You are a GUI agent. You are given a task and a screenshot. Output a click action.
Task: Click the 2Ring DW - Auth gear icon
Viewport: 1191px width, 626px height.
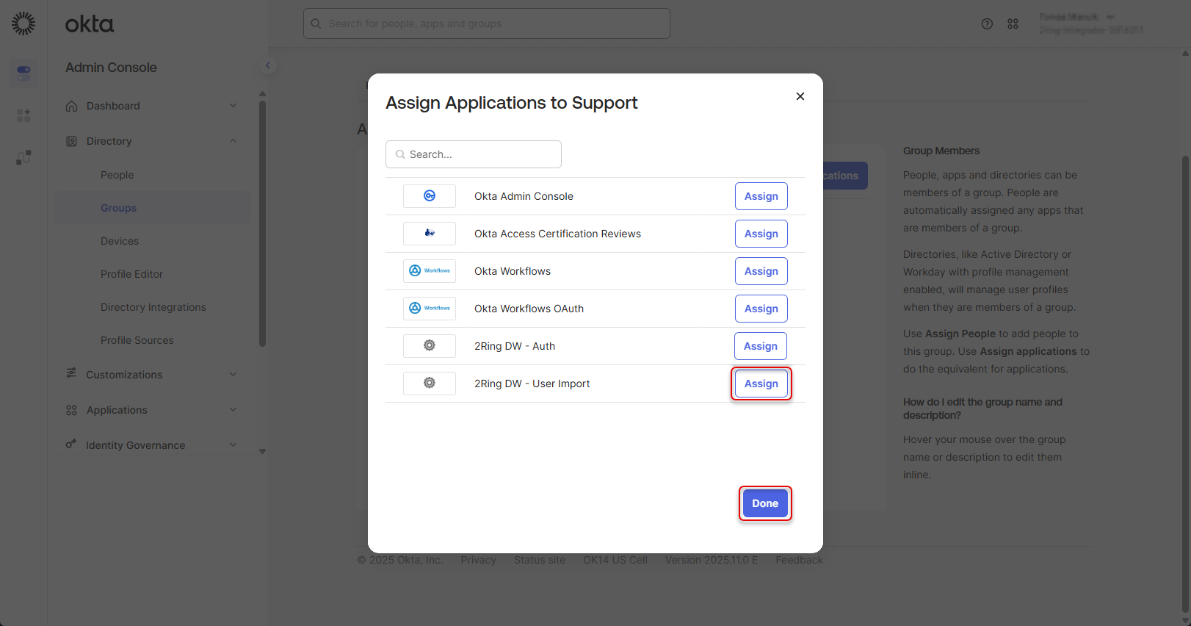430,345
